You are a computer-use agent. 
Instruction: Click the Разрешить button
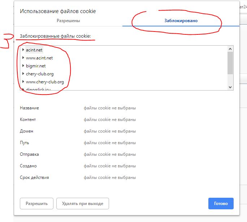[x=36, y=204]
